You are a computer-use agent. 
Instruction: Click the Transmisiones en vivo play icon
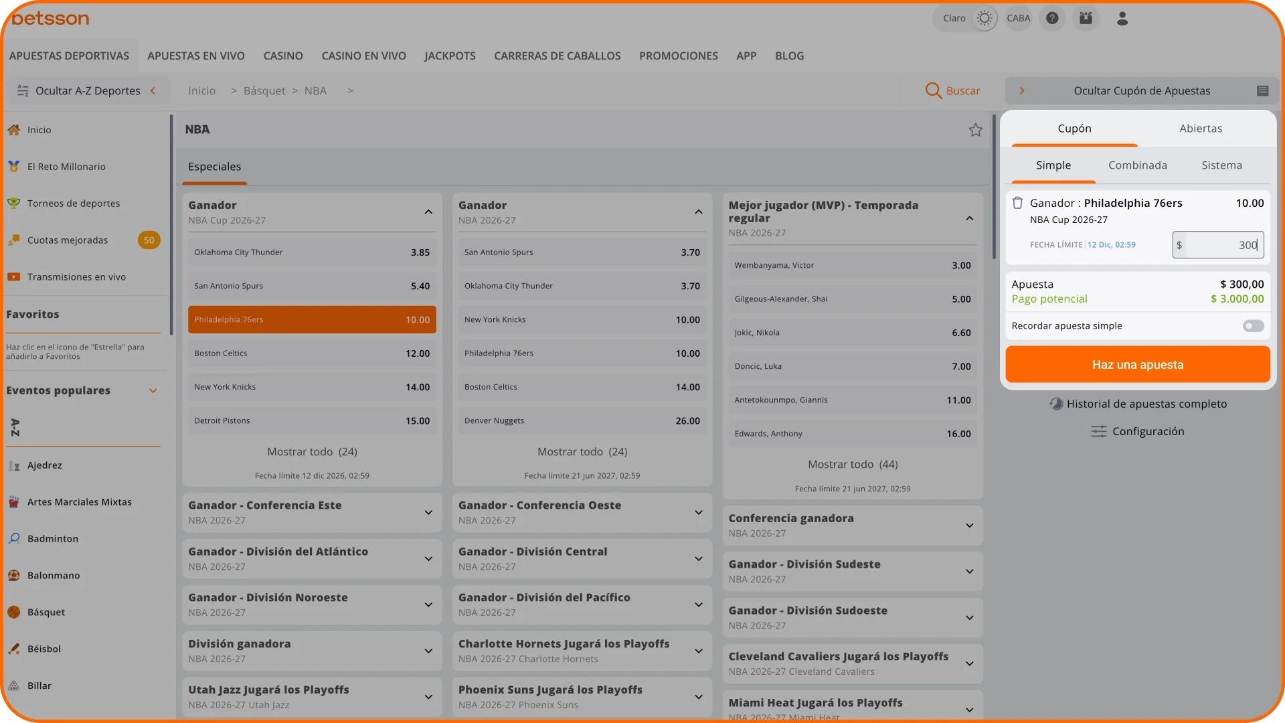(14, 277)
